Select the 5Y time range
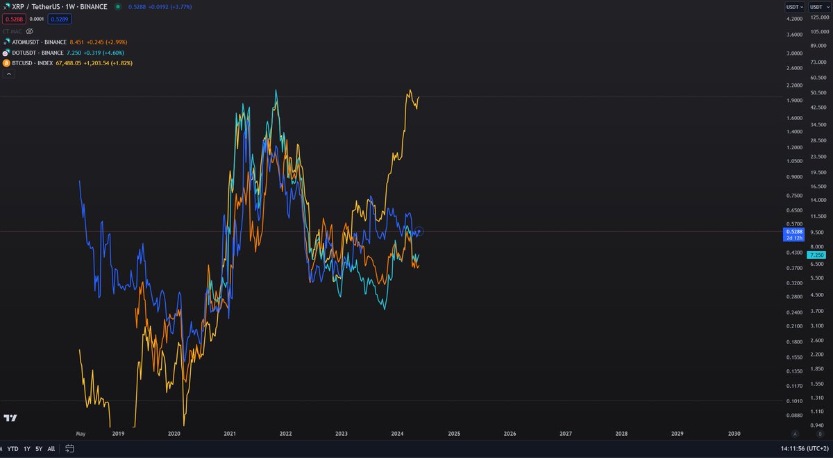Image resolution: width=833 pixels, height=458 pixels. [x=38, y=449]
